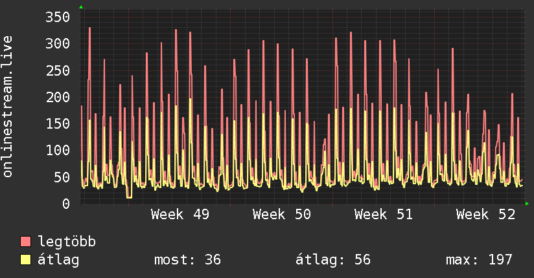
Task: Click the 'Week 52' axis label
Action: pos(485,215)
